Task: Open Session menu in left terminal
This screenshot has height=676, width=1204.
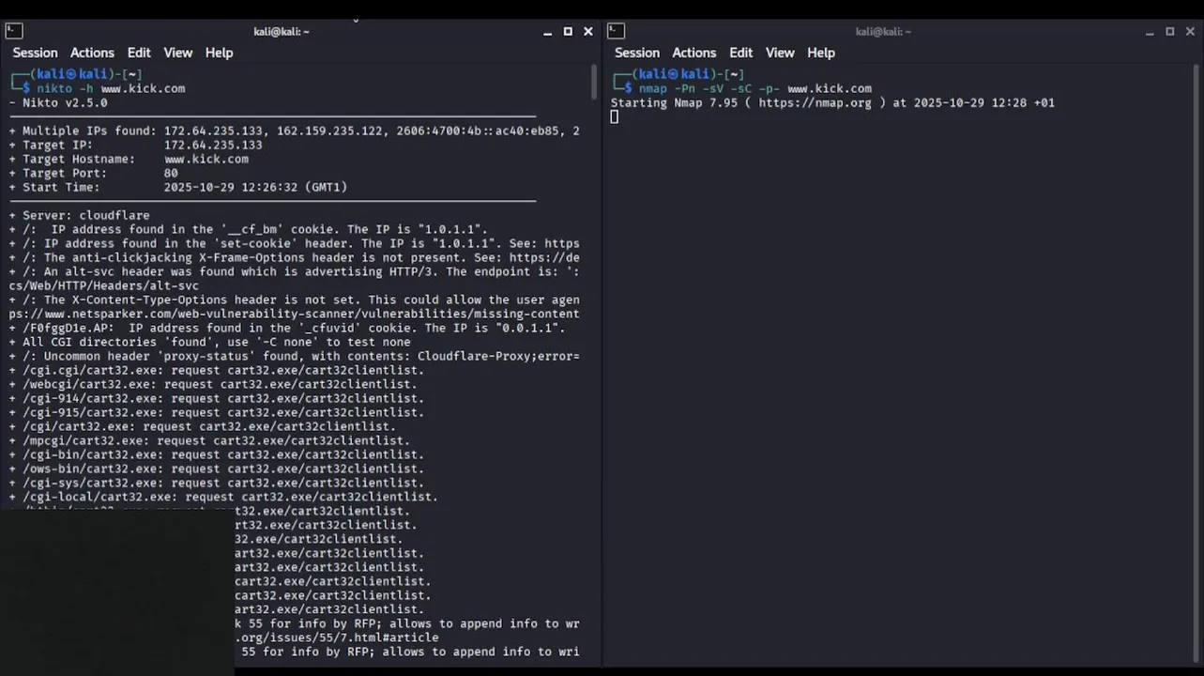Action: [x=35, y=53]
